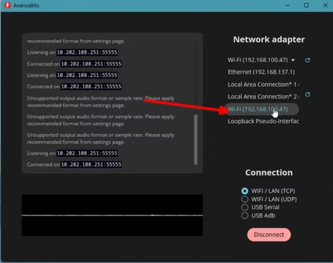Click the AndroidMic app icon in title bar
Image resolution: width=333 pixels, height=263 pixels.
7,6
